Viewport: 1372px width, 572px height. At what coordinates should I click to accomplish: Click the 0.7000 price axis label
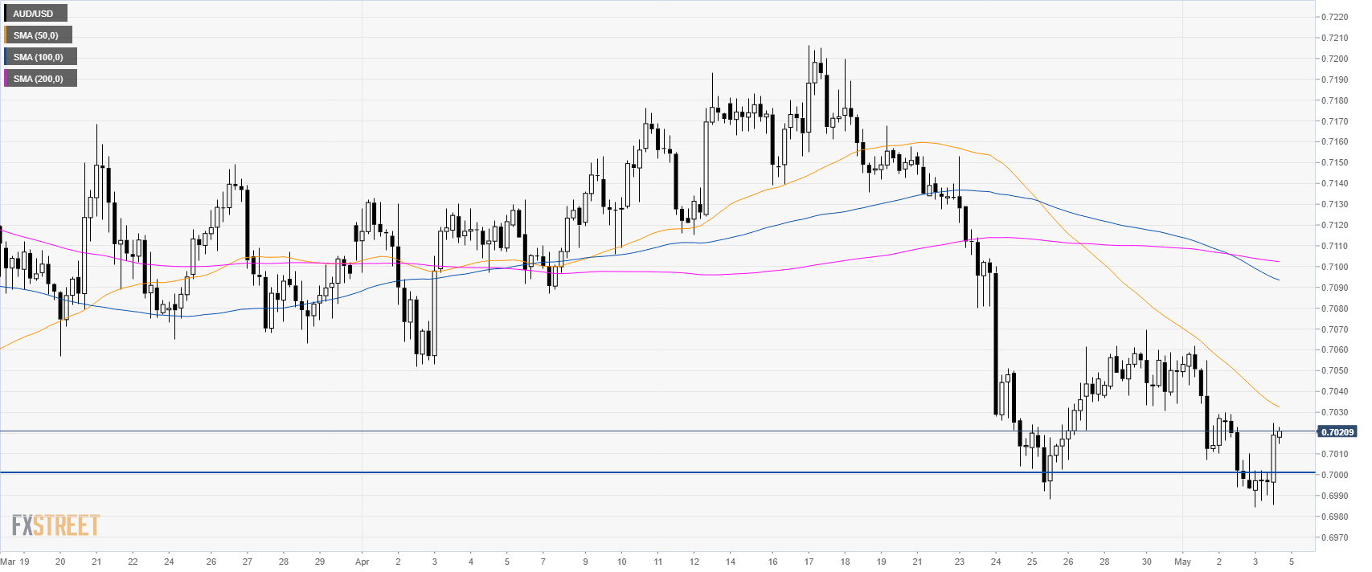(1334, 475)
